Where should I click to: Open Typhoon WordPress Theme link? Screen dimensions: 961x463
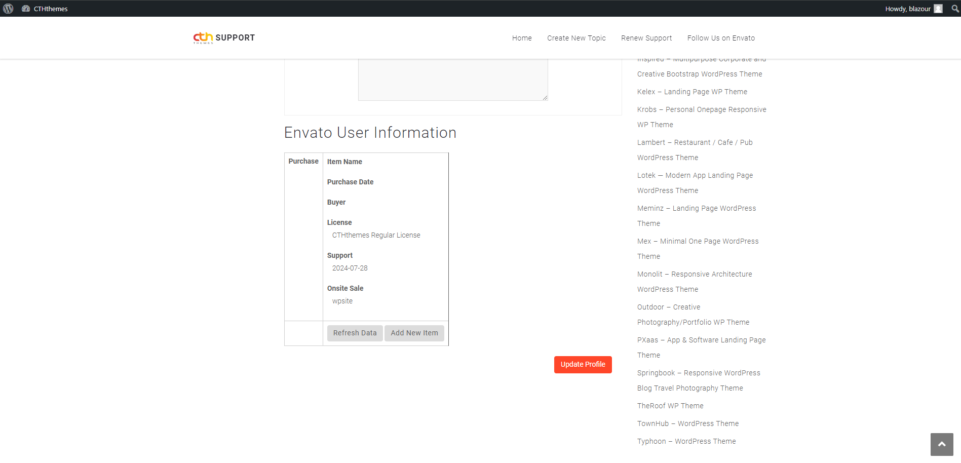(x=686, y=441)
